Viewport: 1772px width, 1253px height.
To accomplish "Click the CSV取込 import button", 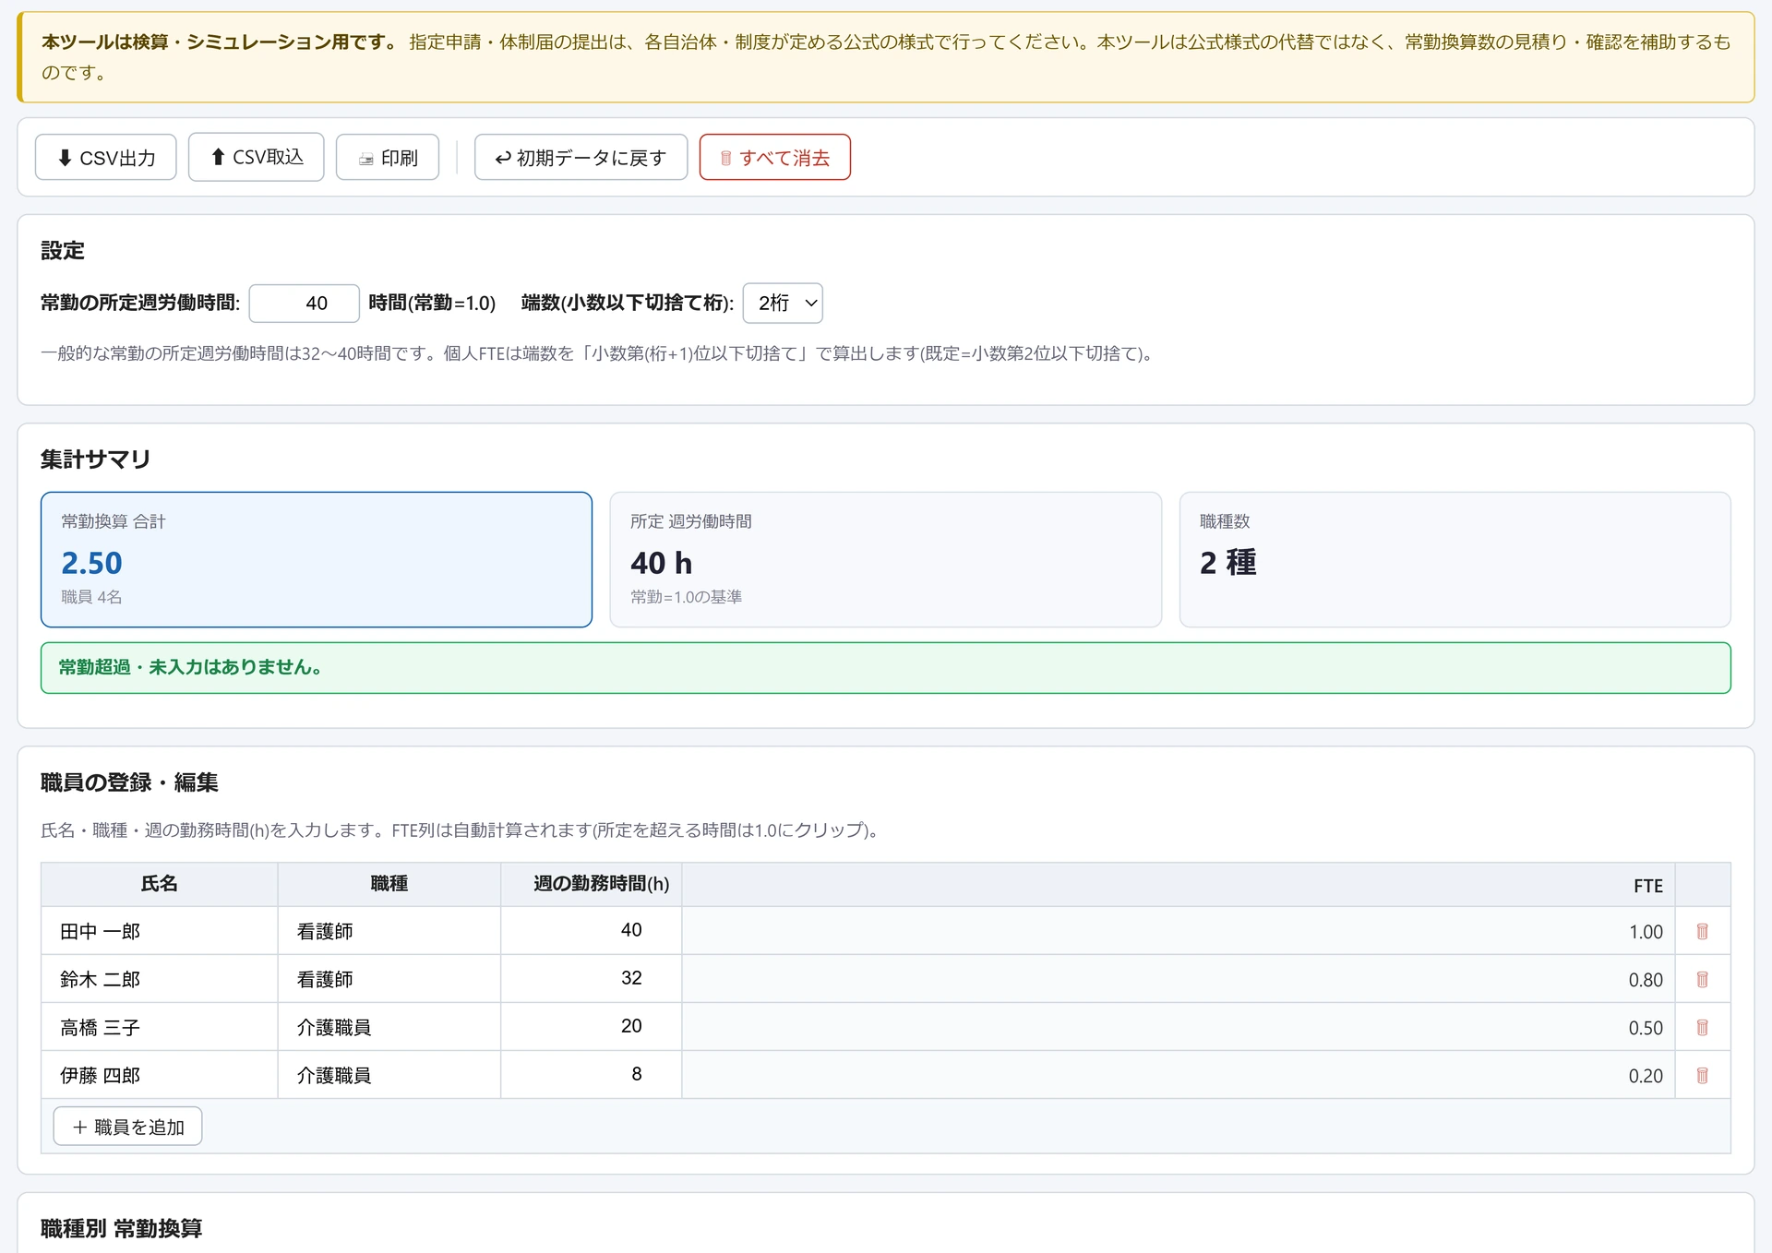I will [x=256, y=157].
